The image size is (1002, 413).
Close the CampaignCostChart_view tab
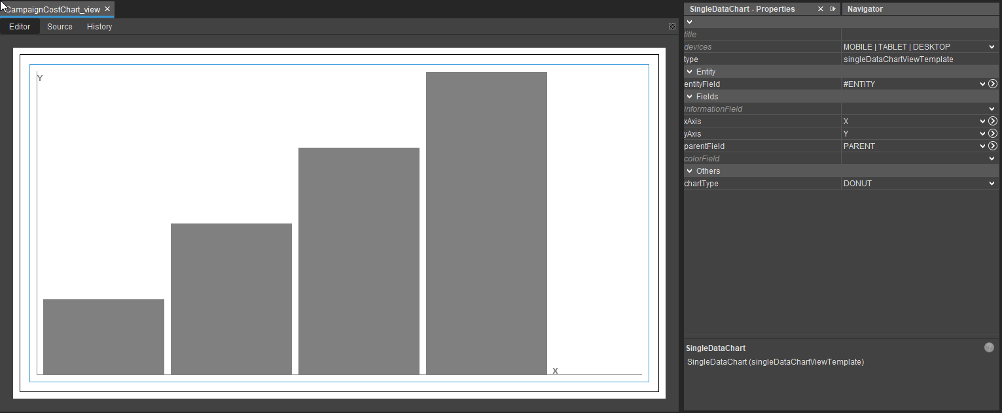click(107, 9)
